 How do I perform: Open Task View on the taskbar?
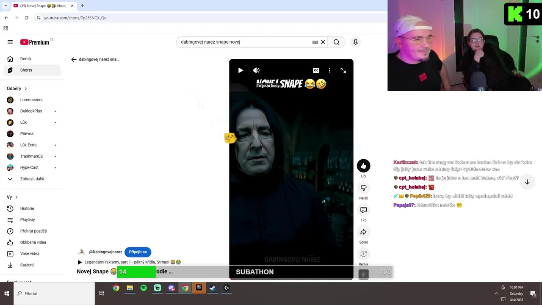(x=102, y=294)
